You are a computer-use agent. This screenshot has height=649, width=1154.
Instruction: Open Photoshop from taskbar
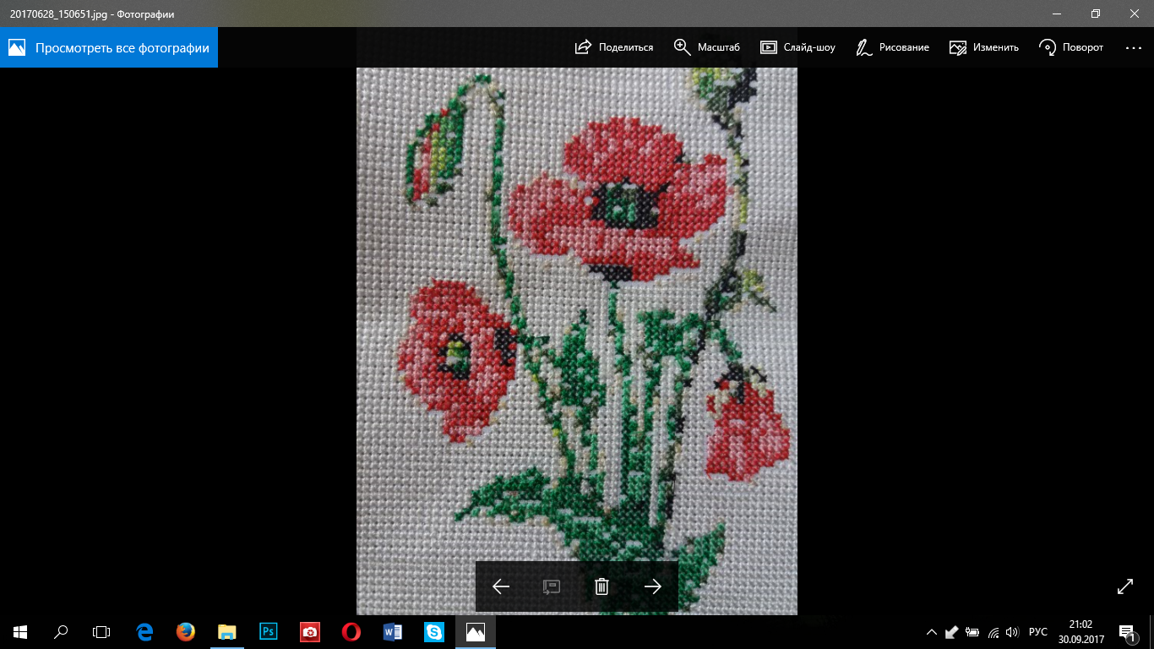click(x=269, y=631)
